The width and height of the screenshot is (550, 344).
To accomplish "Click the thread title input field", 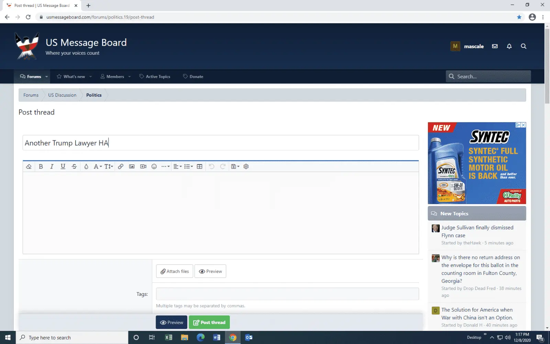I will [x=221, y=143].
